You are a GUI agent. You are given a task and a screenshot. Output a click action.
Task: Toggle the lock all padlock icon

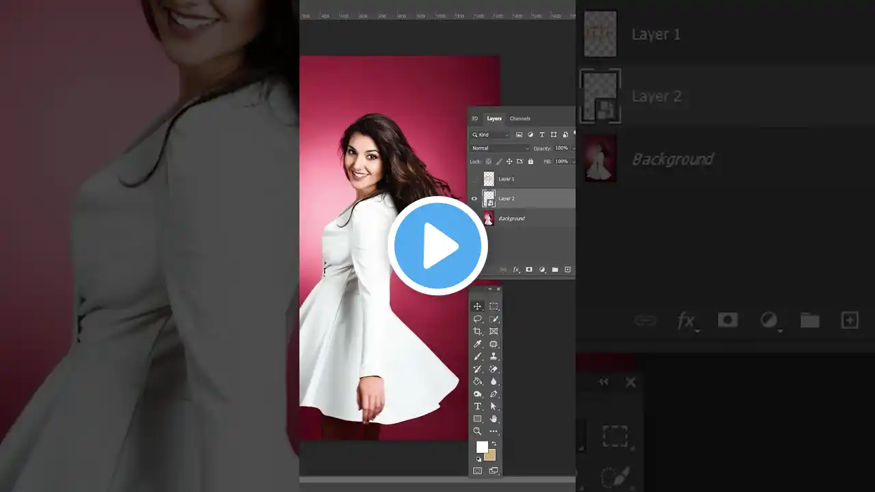click(530, 161)
